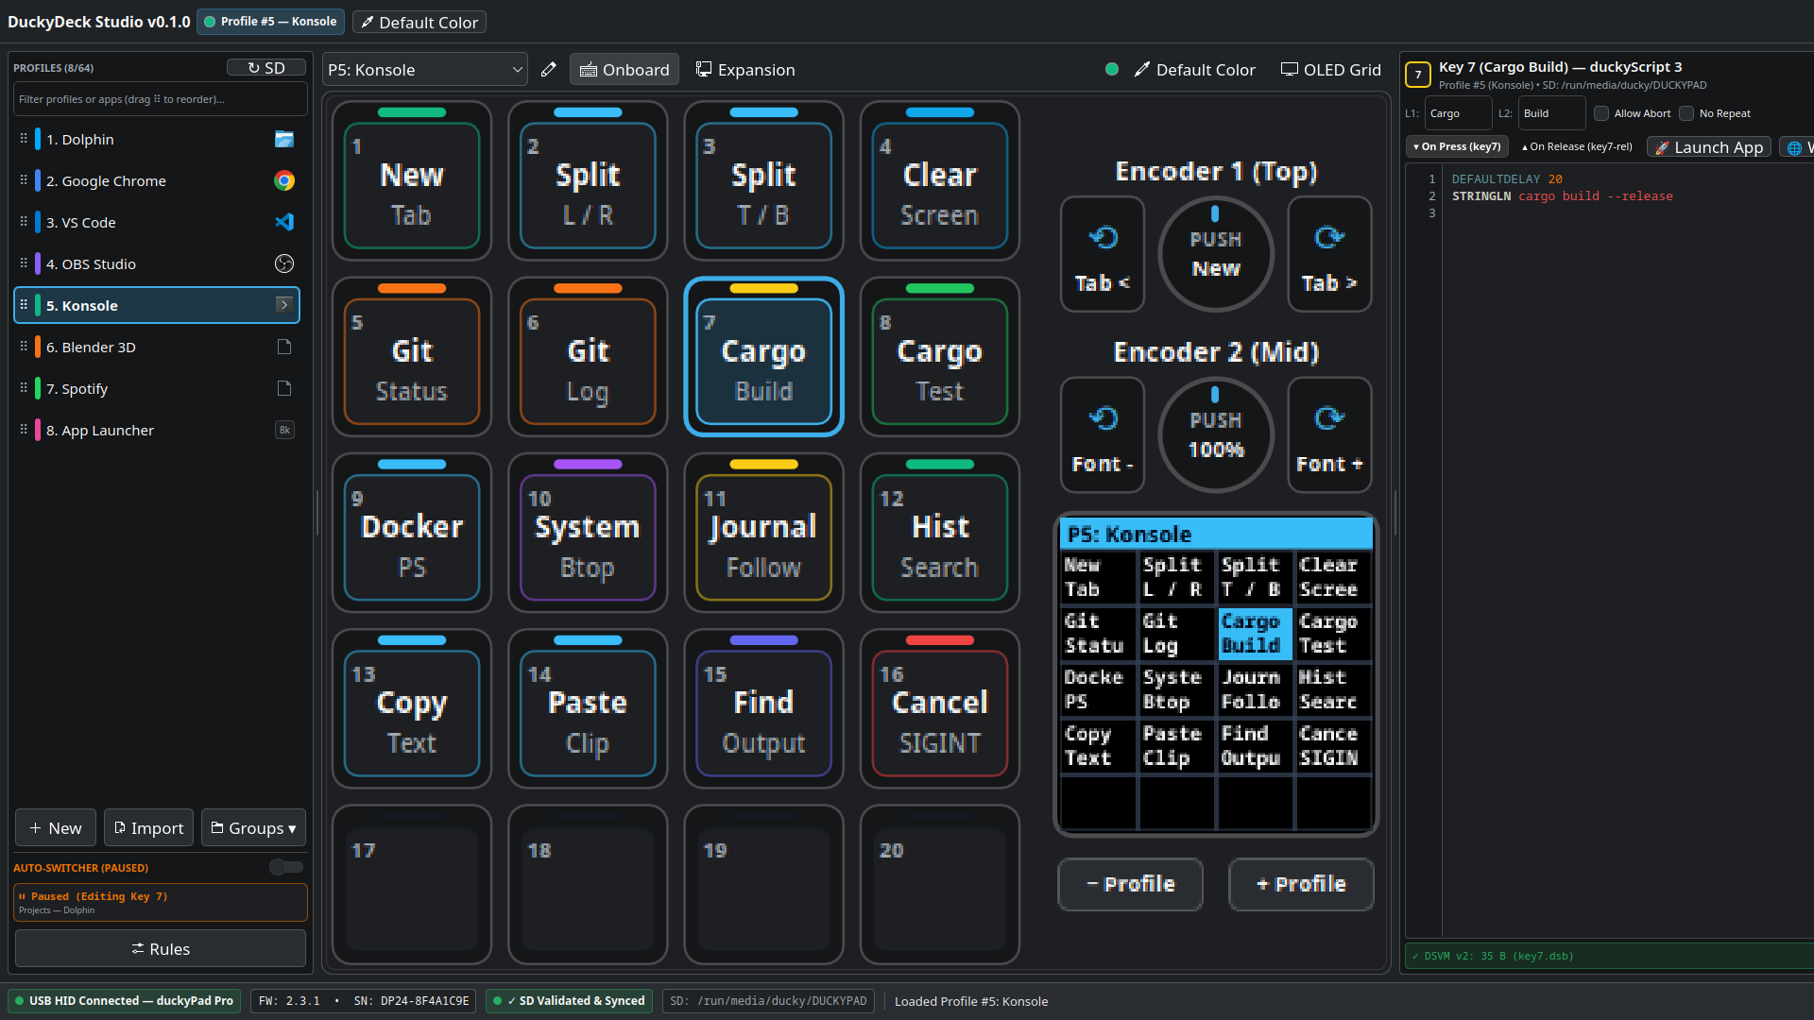Select key 5 Git Status
1814x1020 pixels.
(411, 357)
